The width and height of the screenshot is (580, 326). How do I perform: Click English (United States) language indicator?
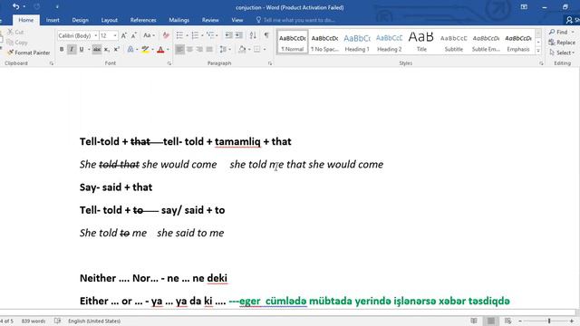(94, 321)
